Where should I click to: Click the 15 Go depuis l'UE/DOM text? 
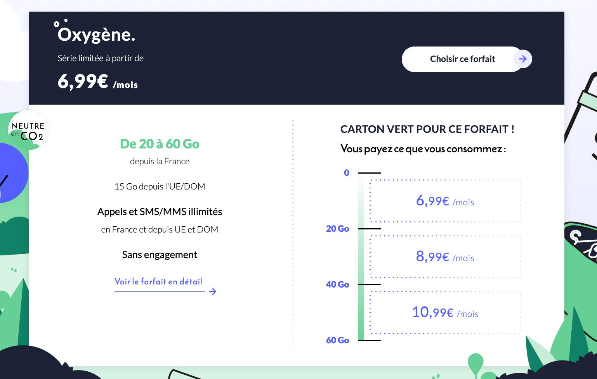point(160,186)
